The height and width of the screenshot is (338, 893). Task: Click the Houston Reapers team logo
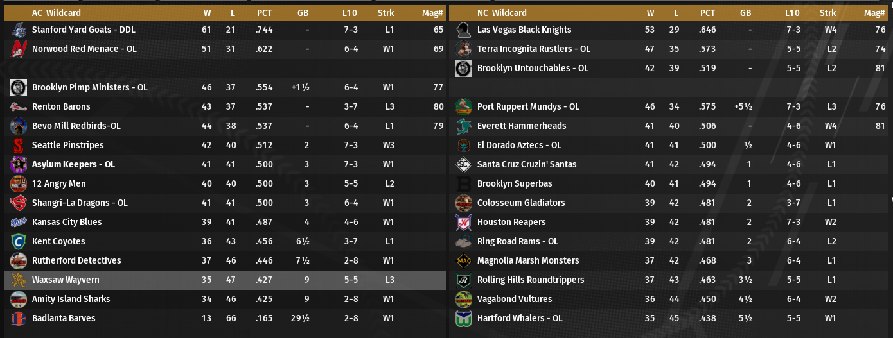pos(463,222)
